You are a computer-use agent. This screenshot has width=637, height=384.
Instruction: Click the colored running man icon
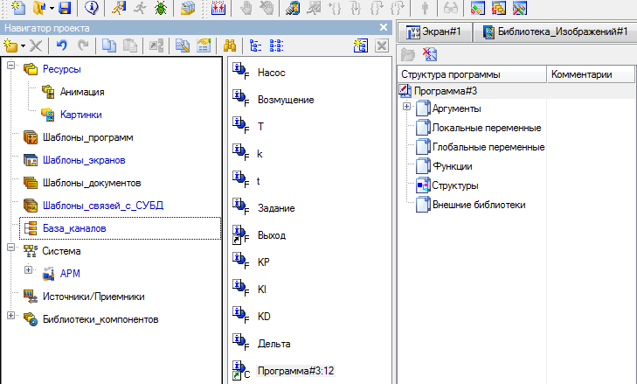point(118,8)
